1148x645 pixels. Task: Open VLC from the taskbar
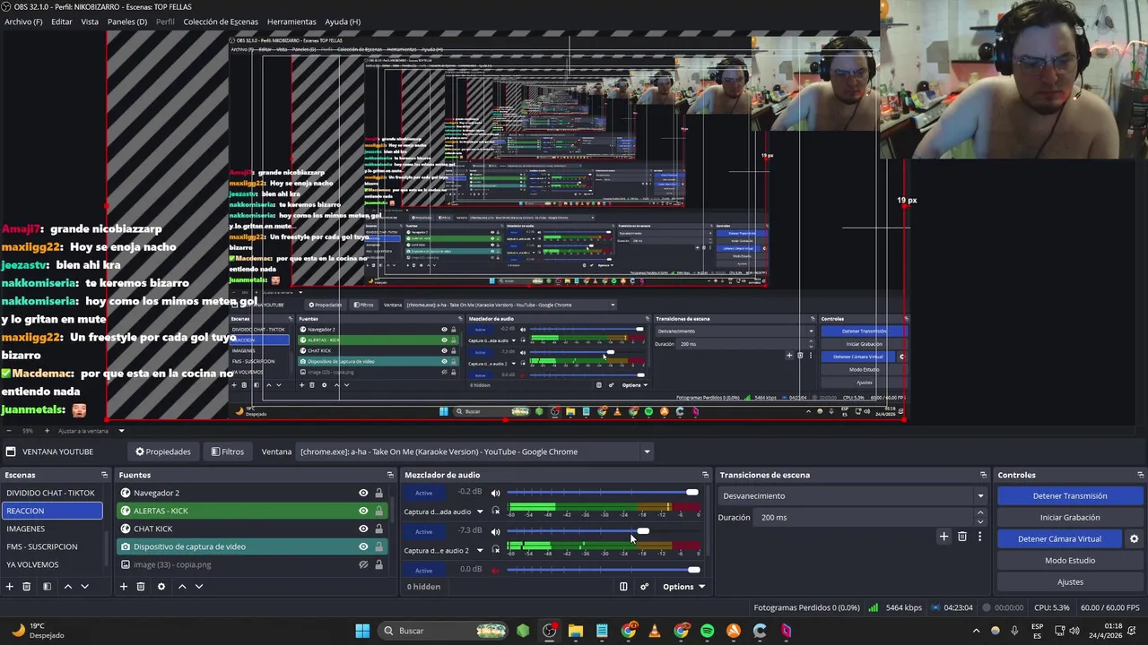point(655,631)
